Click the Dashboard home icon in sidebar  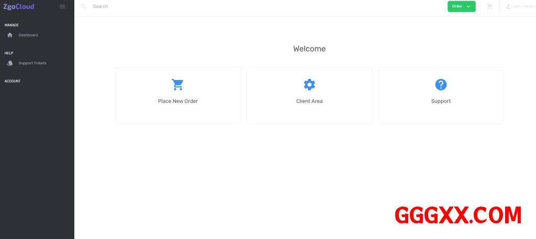pos(9,35)
